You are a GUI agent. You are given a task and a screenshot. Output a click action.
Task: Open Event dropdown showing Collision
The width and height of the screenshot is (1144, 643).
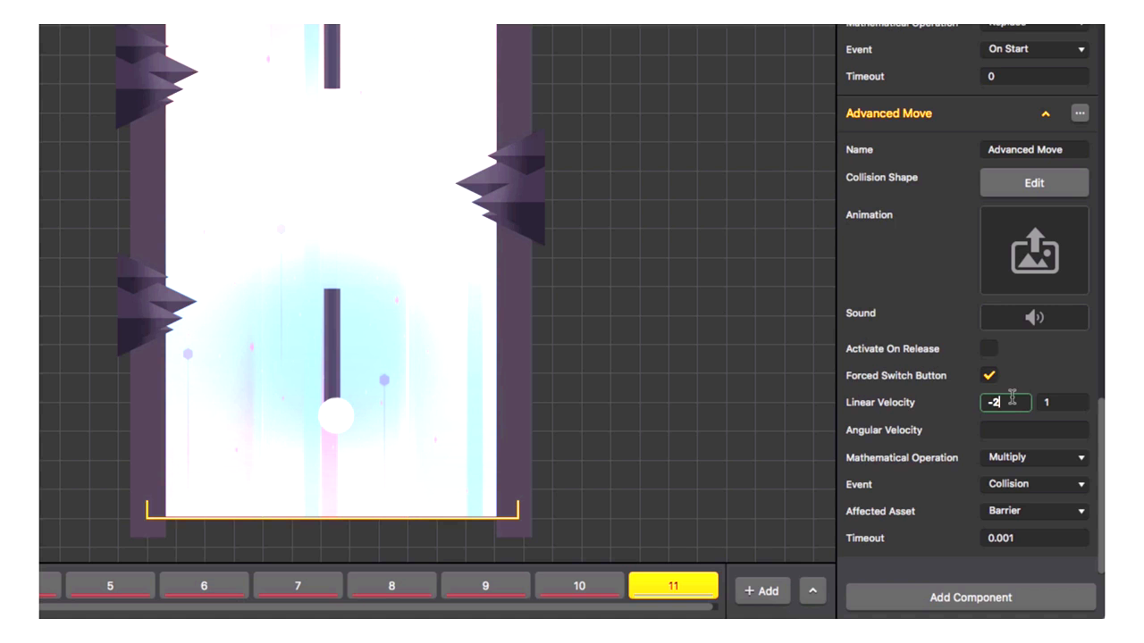pos(1034,484)
